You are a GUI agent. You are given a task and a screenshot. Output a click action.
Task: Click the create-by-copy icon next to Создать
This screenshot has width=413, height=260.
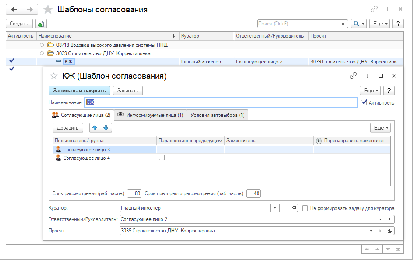click(40, 24)
